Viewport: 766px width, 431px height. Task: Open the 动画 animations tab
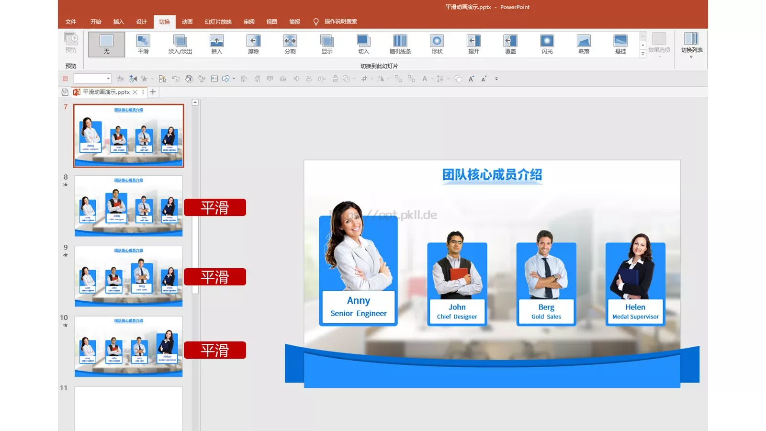coord(187,22)
